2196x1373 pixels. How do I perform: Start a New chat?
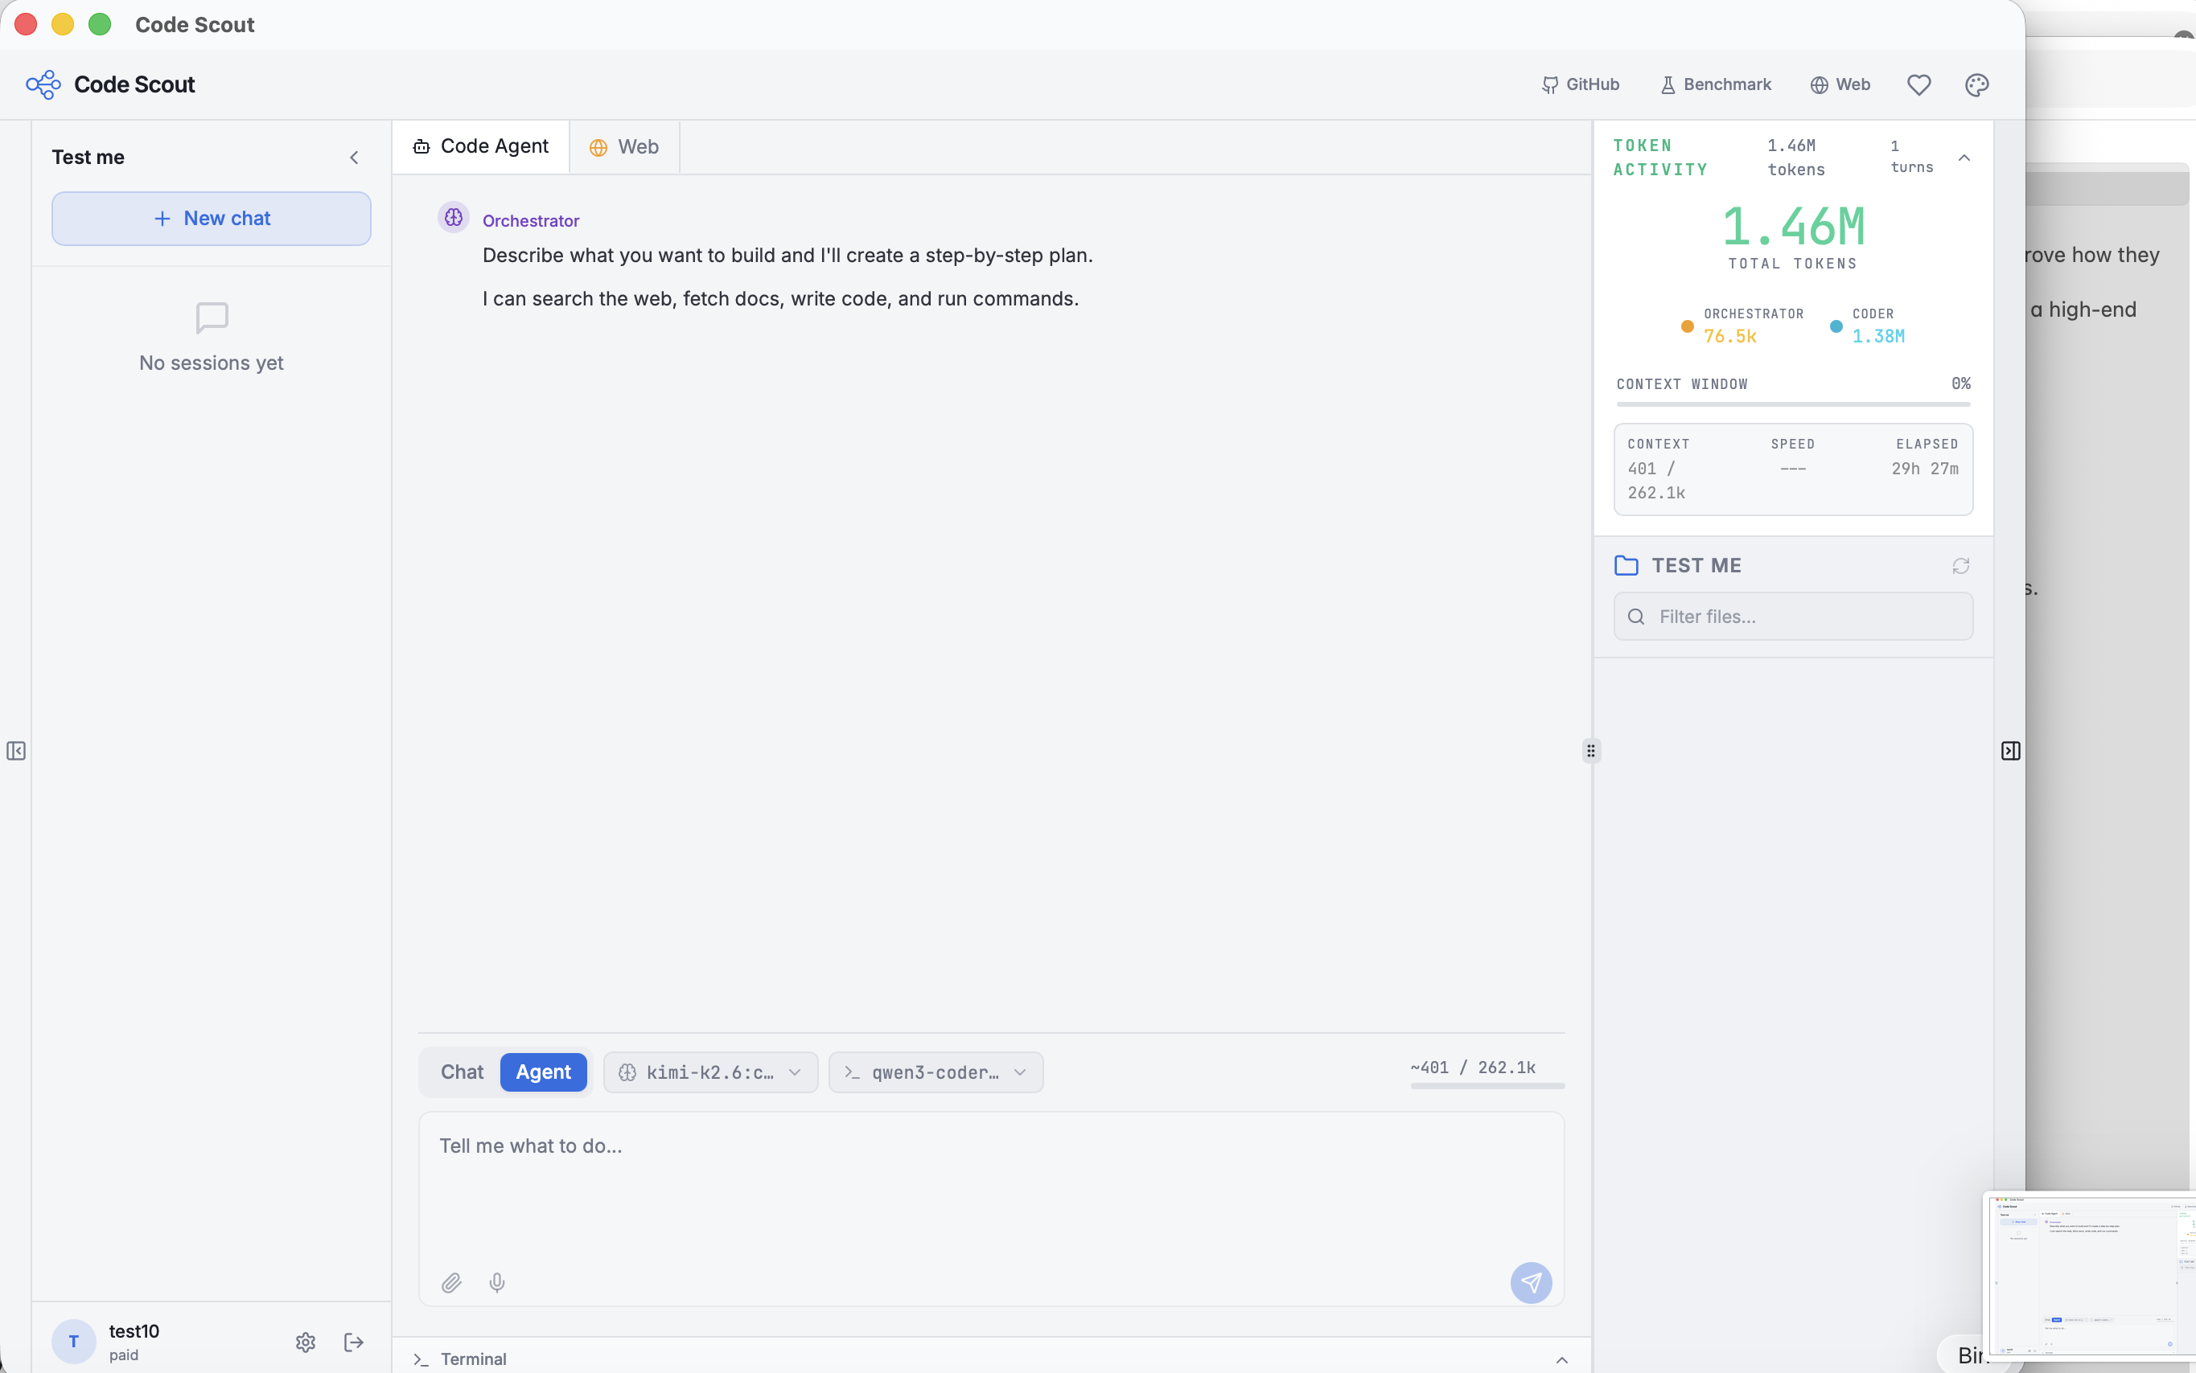211,218
